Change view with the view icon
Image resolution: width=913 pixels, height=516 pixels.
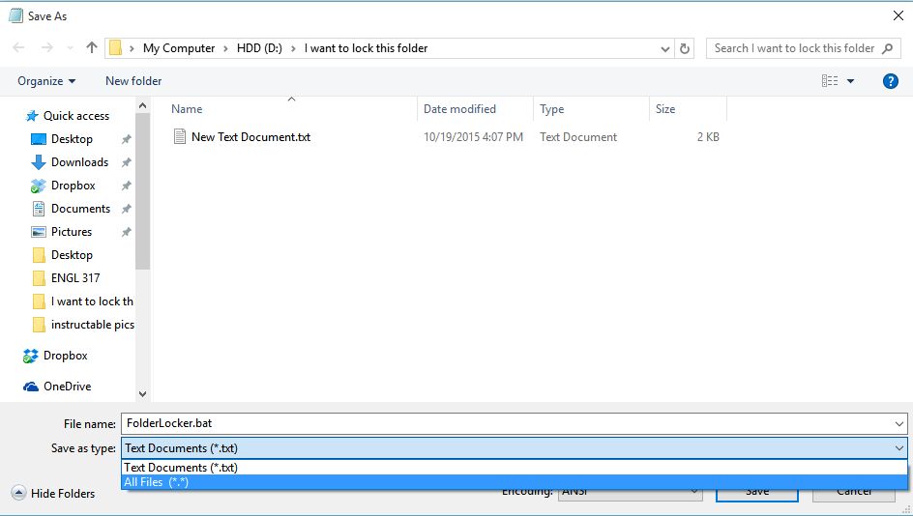tap(830, 81)
